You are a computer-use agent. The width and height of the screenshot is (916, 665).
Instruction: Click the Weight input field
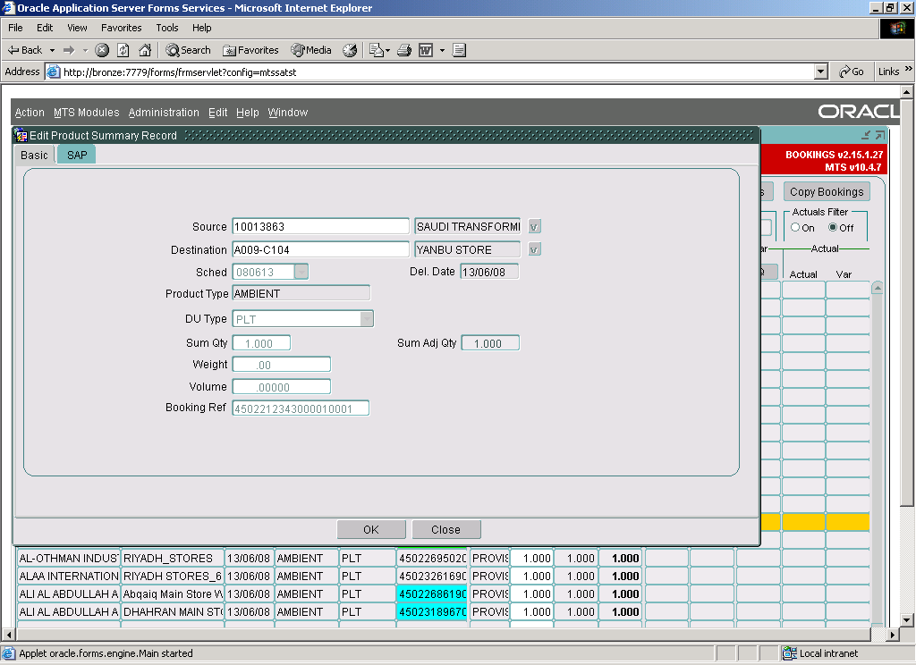(281, 365)
